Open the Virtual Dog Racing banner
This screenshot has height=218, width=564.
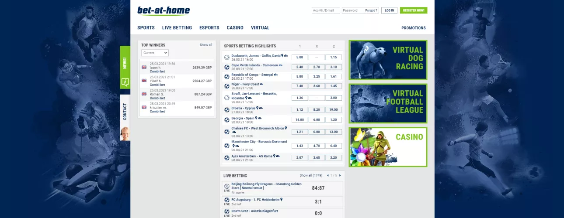tap(388, 60)
